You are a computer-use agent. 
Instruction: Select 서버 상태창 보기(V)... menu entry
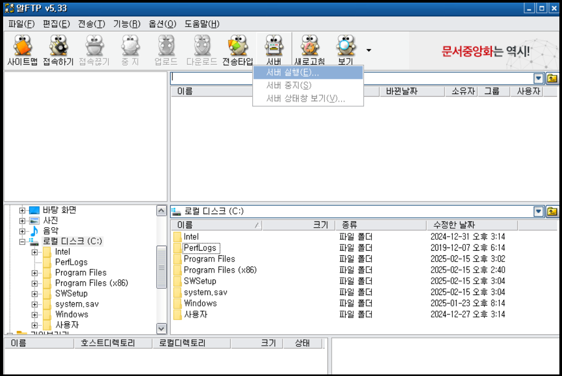[x=308, y=98]
